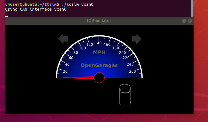Click the 120 mark on the speedometer
This screenshot has width=208, height=122.
coord(90,44)
